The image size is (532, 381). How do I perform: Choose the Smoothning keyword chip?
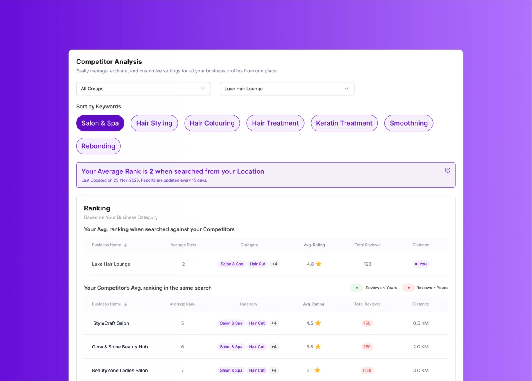[x=409, y=123]
